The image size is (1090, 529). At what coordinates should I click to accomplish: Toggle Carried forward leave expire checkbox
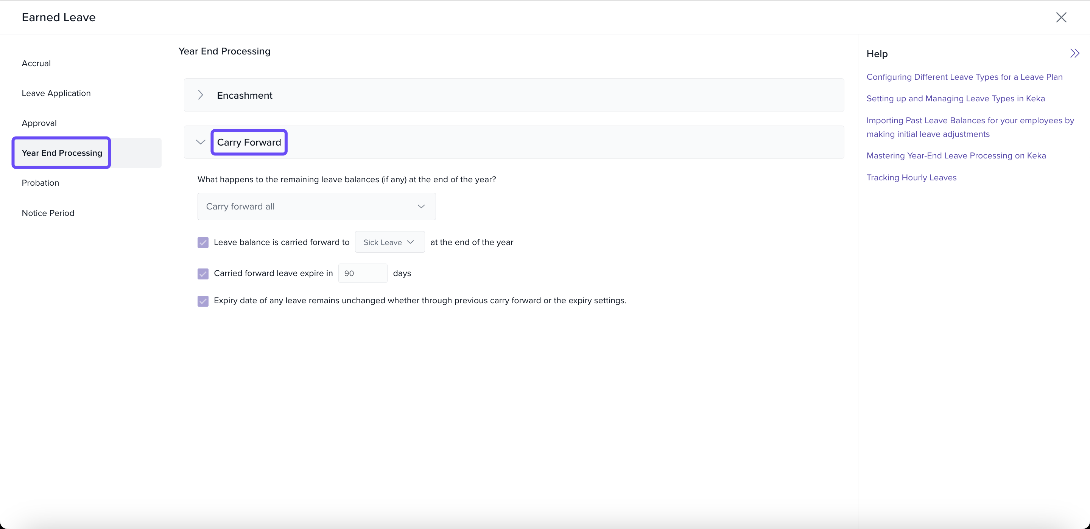tap(203, 274)
